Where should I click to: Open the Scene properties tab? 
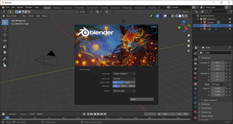click(195, 73)
